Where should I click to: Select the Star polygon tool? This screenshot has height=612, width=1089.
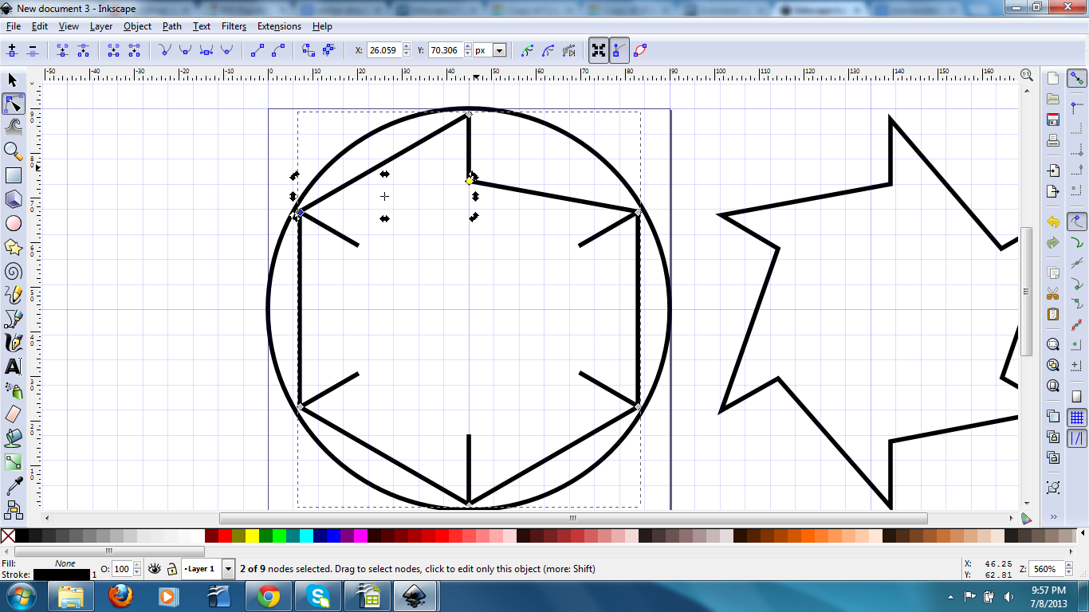click(13, 247)
